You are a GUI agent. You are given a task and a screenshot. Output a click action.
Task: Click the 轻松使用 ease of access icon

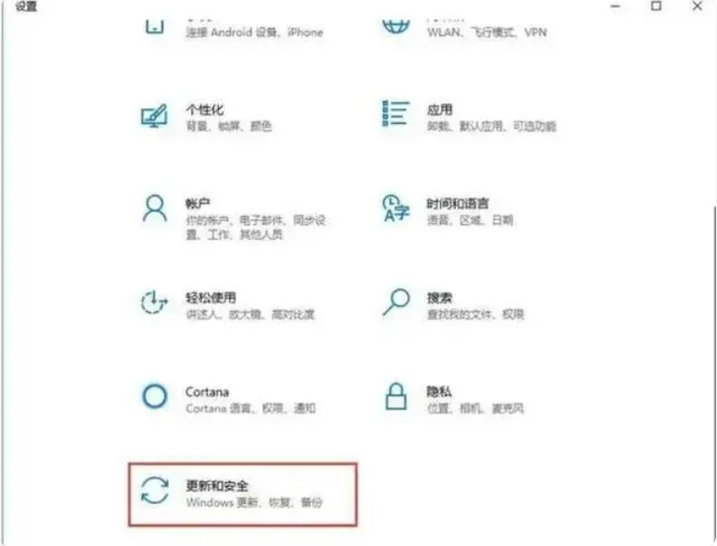[154, 302]
